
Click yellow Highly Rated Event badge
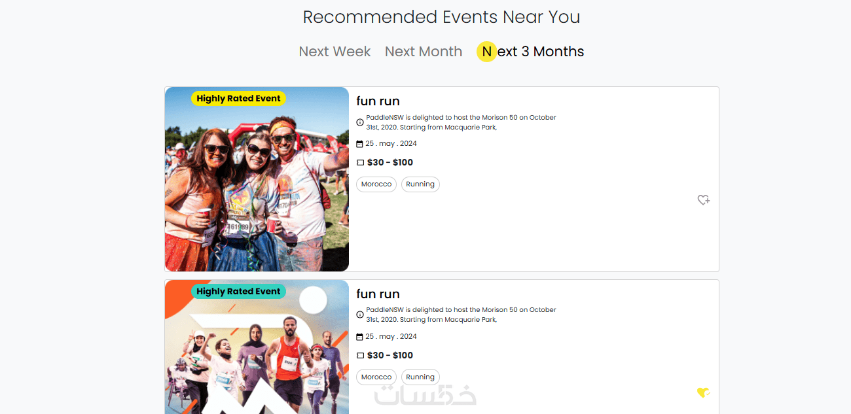238,99
